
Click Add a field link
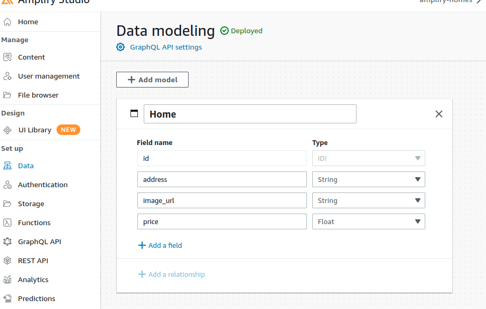(165, 245)
